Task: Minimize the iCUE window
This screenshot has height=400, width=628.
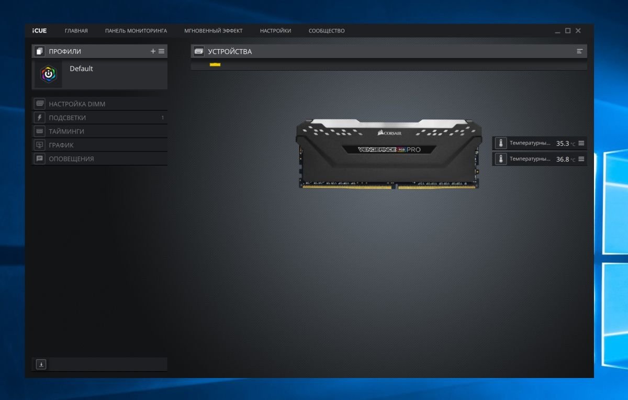Action: (x=558, y=31)
